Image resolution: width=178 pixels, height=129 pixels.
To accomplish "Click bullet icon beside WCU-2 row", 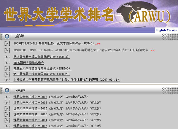I will 7,74.
